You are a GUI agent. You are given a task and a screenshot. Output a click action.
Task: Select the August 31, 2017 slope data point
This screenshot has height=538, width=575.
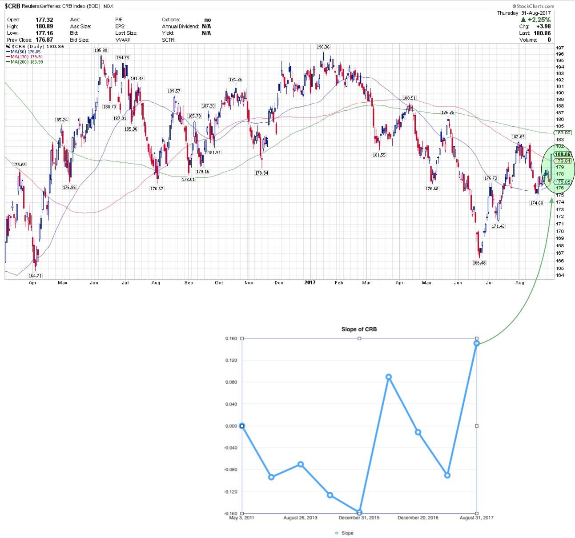(x=477, y=343)
